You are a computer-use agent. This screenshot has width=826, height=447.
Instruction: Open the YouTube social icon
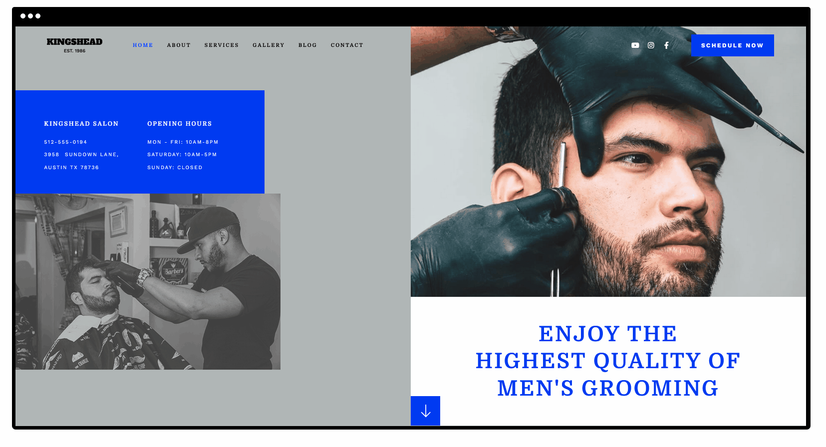635,45
